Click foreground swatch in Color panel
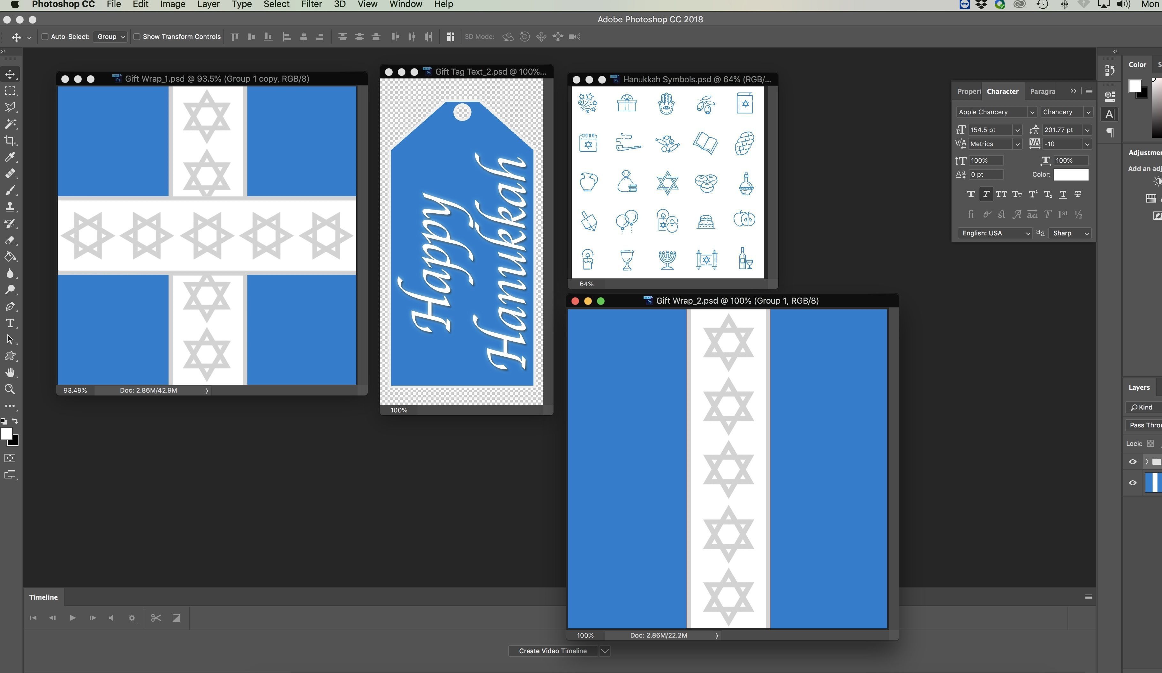 1135,86
